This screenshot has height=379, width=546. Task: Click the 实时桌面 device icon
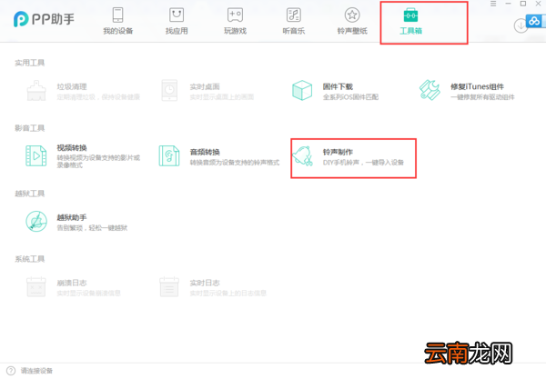[x=169, y=90]
